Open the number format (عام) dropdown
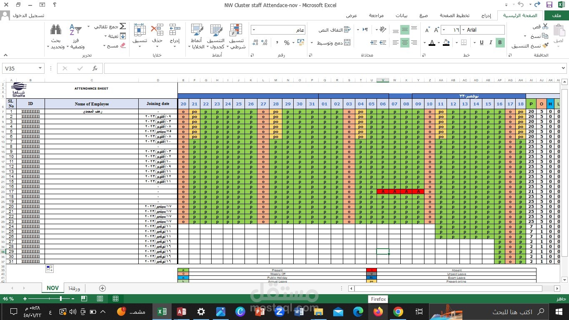The height and width of the screenshot is (320, 569). coord(255,30)
